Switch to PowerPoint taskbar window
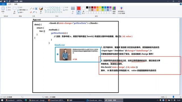 point(56,100)
